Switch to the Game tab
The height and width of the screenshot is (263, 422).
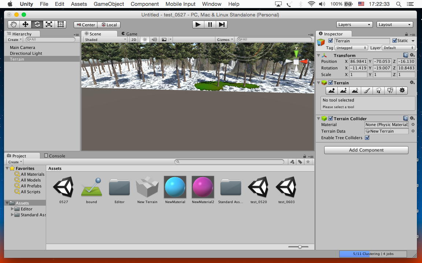129,34
